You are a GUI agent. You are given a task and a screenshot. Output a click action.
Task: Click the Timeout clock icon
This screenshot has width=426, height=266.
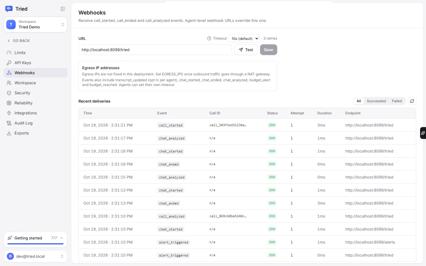[209, 38]
